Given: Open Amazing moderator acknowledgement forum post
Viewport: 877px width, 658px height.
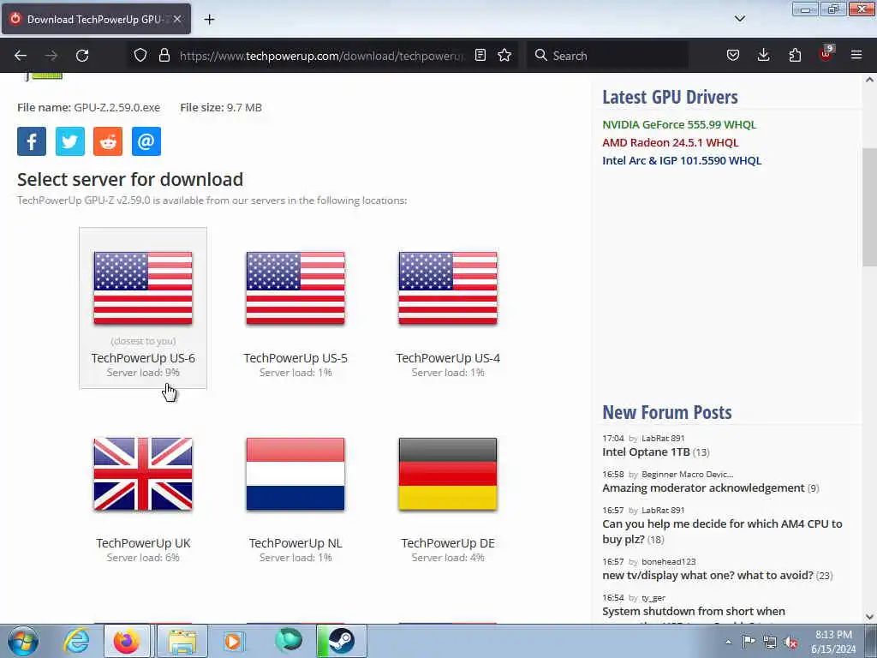Looking at the screenshot, I should [x=703, y=488].
